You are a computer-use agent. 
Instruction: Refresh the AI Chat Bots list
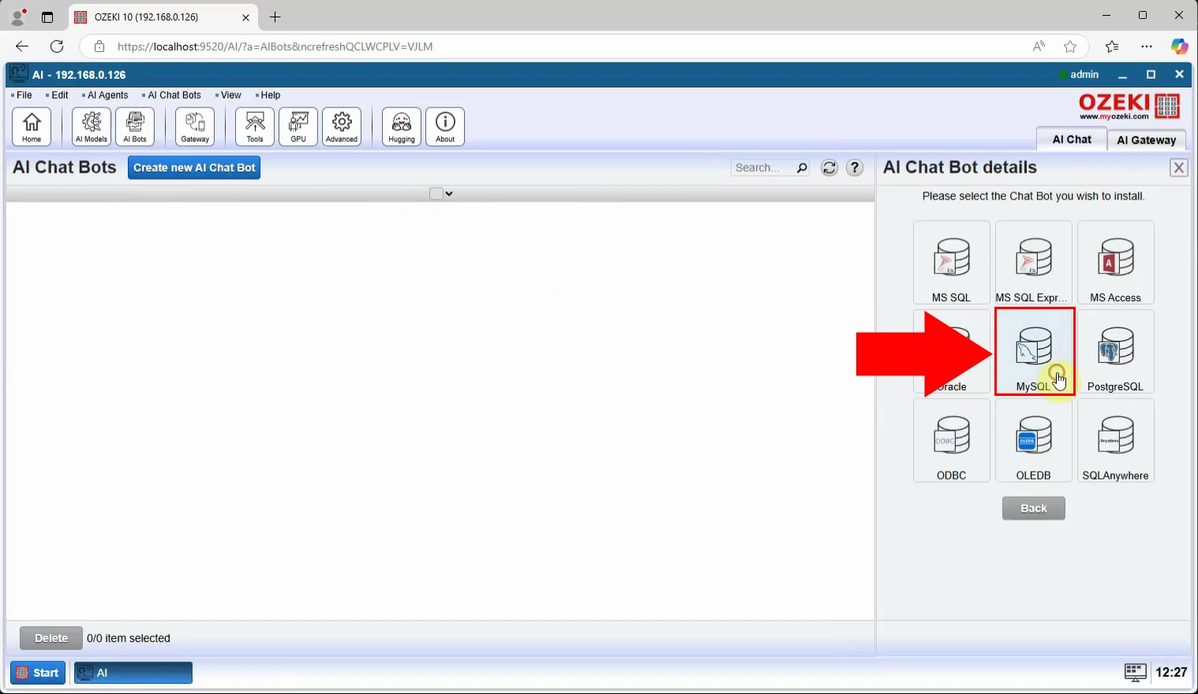pyautogui.click(x=829, y=168)
